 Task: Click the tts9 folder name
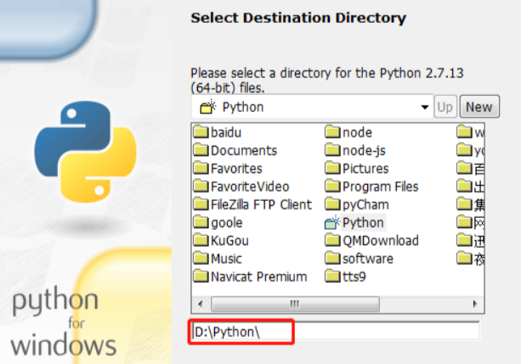(x=354, y=277)
